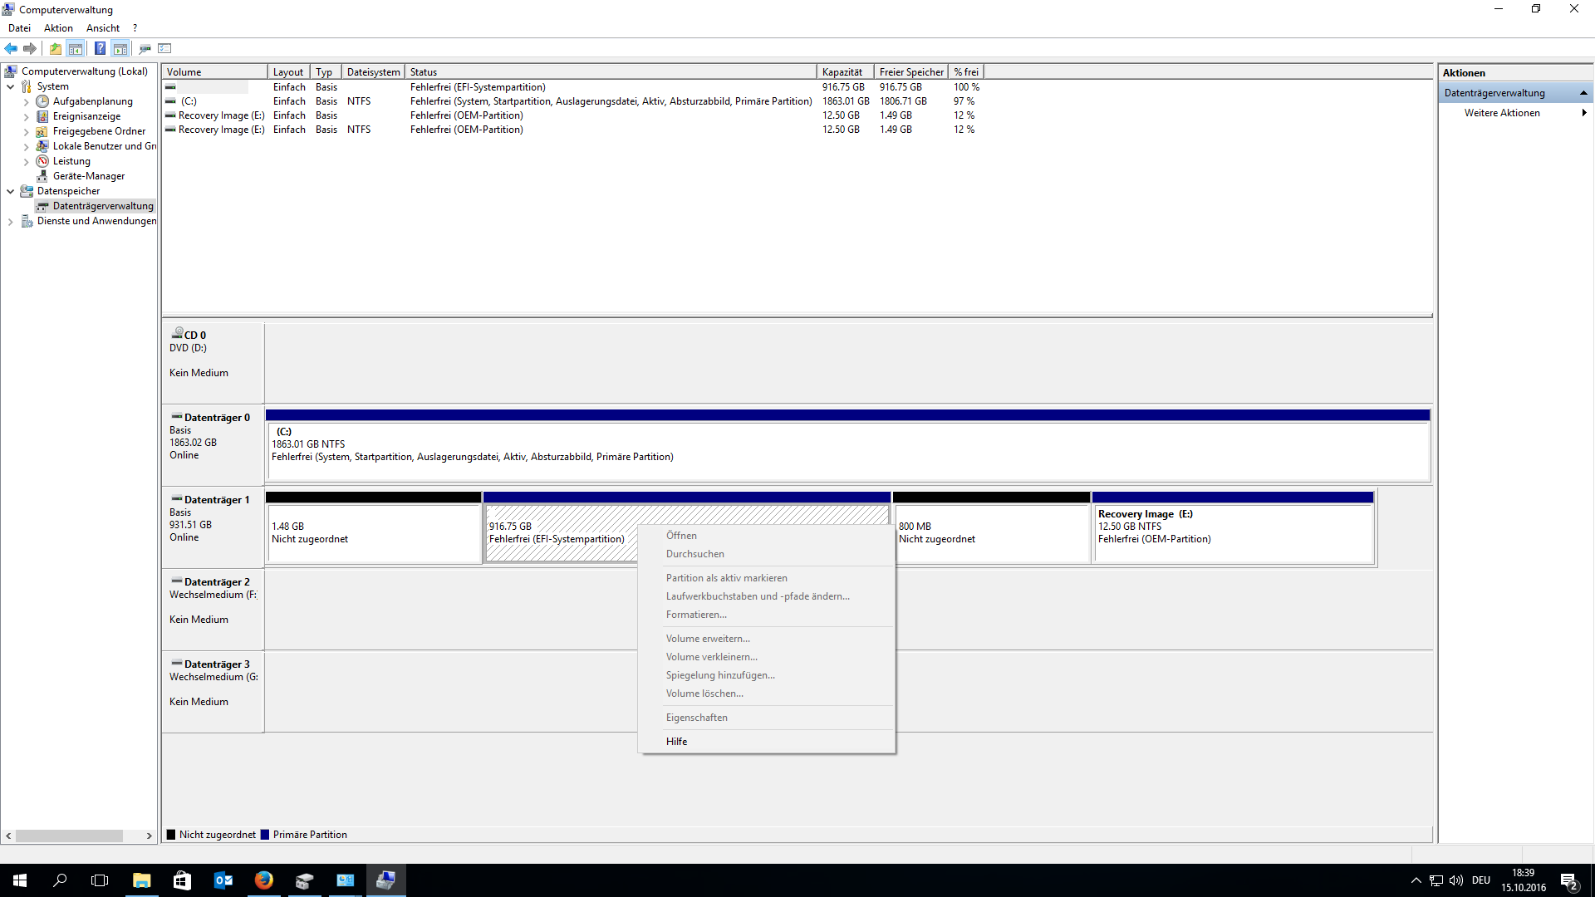The width and height of the screenshot is (1595, 897).
Task: Open the Aktion menu
Action: 58,28
